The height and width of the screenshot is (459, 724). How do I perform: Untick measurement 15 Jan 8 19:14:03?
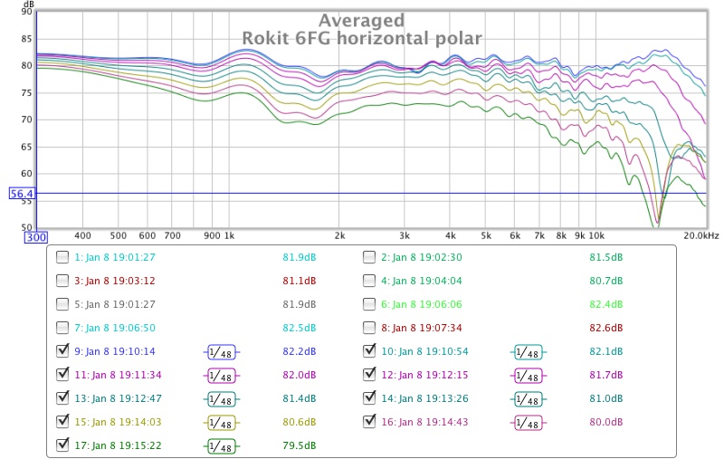[x=62, y=422]
